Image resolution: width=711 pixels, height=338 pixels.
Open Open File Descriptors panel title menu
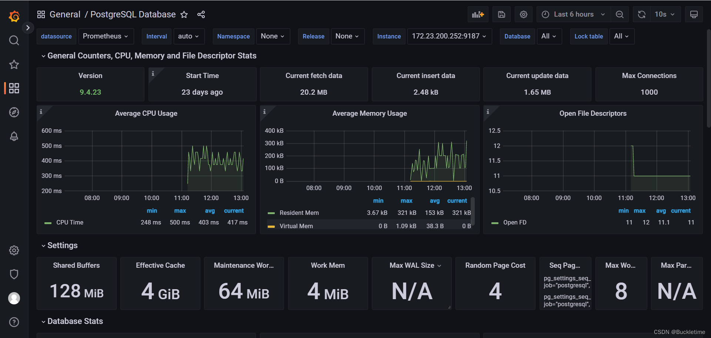pyautogui.click(x=593, y=113)
